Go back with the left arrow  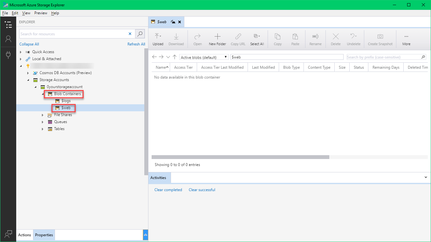pos(154,57)
